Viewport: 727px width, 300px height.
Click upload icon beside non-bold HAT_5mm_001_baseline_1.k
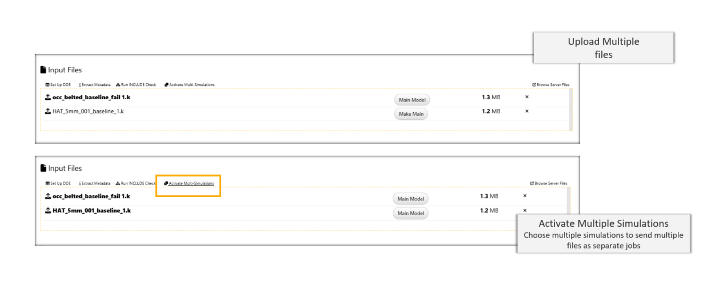48,111
